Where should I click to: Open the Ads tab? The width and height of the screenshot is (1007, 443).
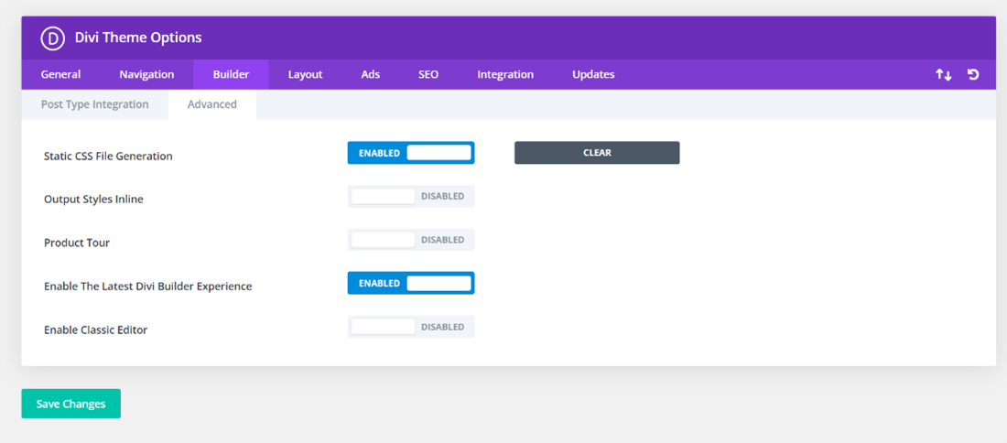point(370,74)
